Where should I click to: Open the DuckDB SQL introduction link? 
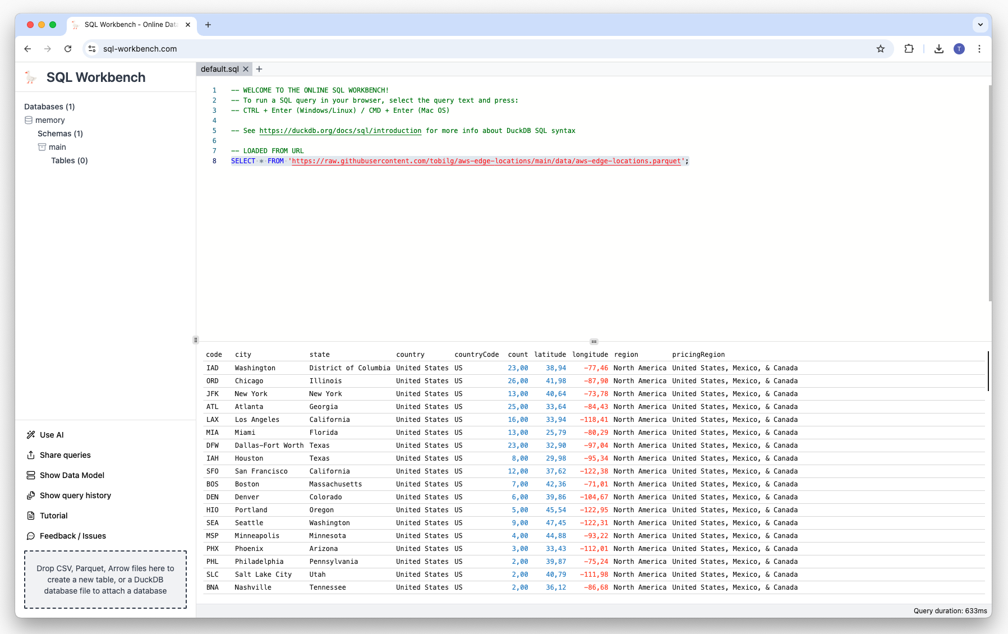340,130
